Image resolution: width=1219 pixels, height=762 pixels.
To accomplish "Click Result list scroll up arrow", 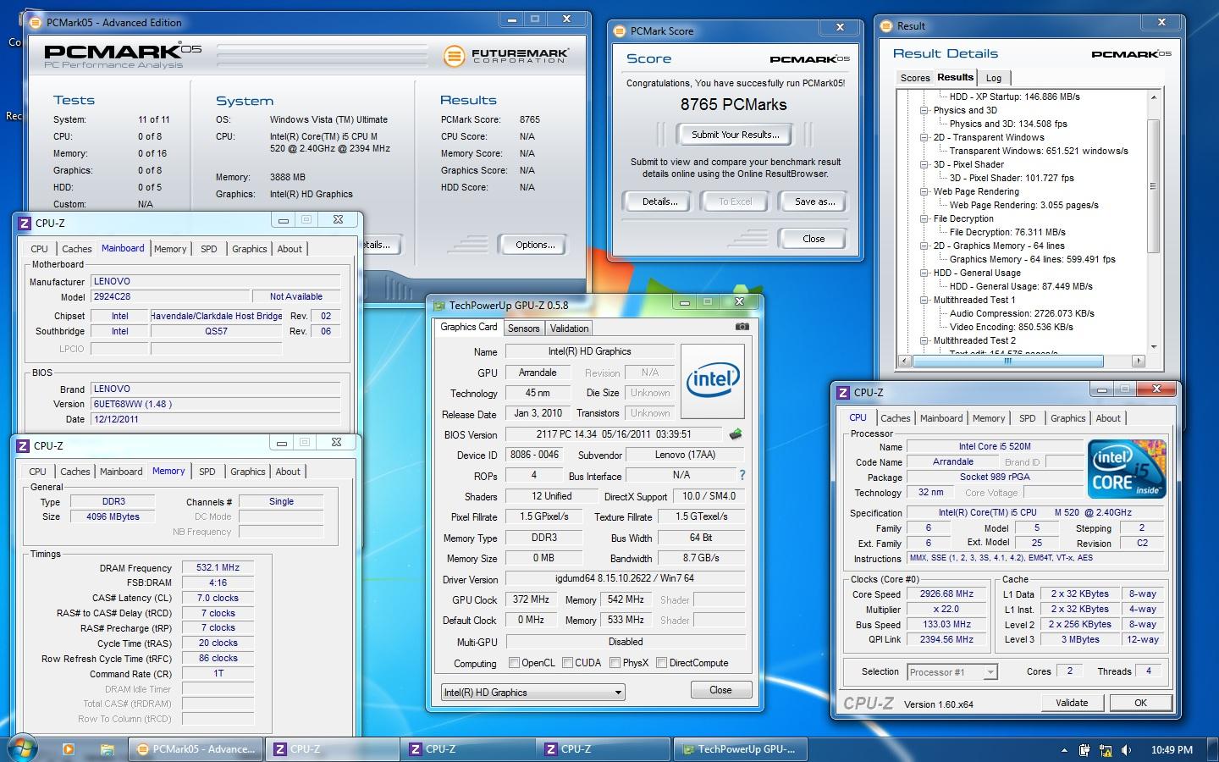I will coord(1153,97).
